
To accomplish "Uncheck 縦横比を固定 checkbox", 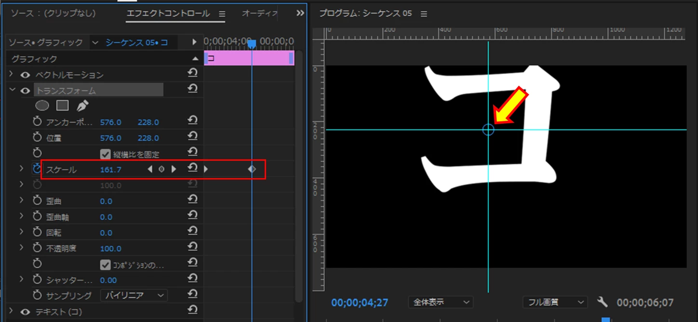I will coord(105,154).
